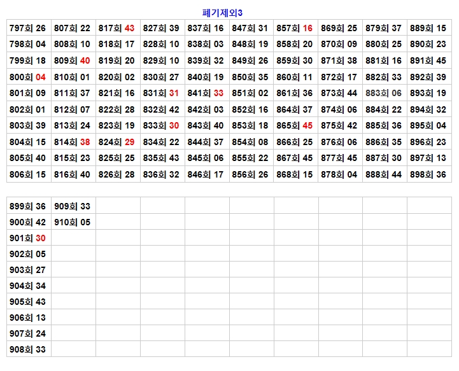Select the 841회 cell showing 33
Screen dimensions: 459x371
(206, 93)
